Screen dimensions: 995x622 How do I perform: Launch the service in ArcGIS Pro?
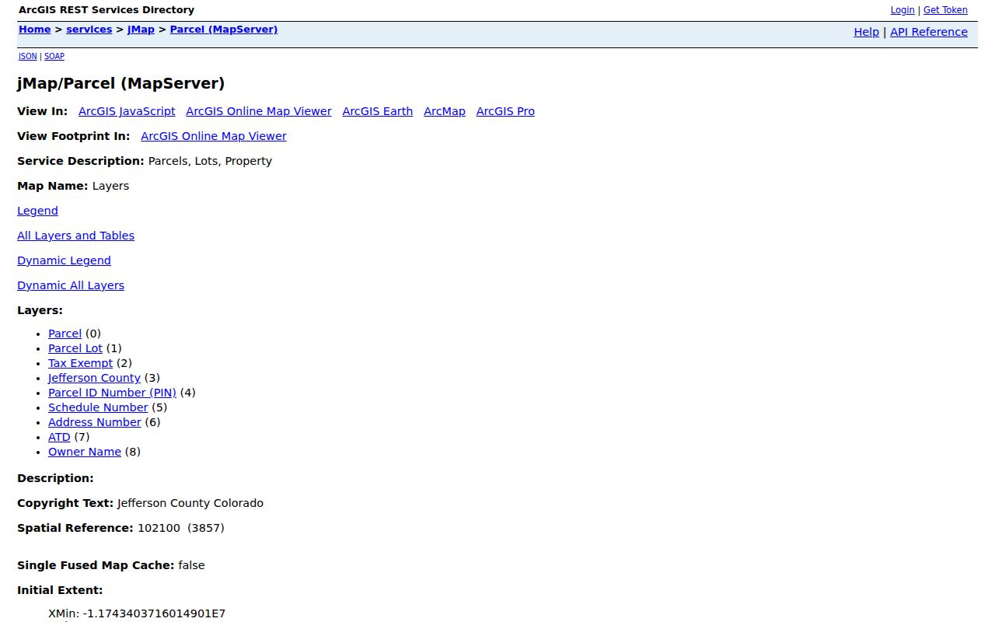tap(505, 111)
